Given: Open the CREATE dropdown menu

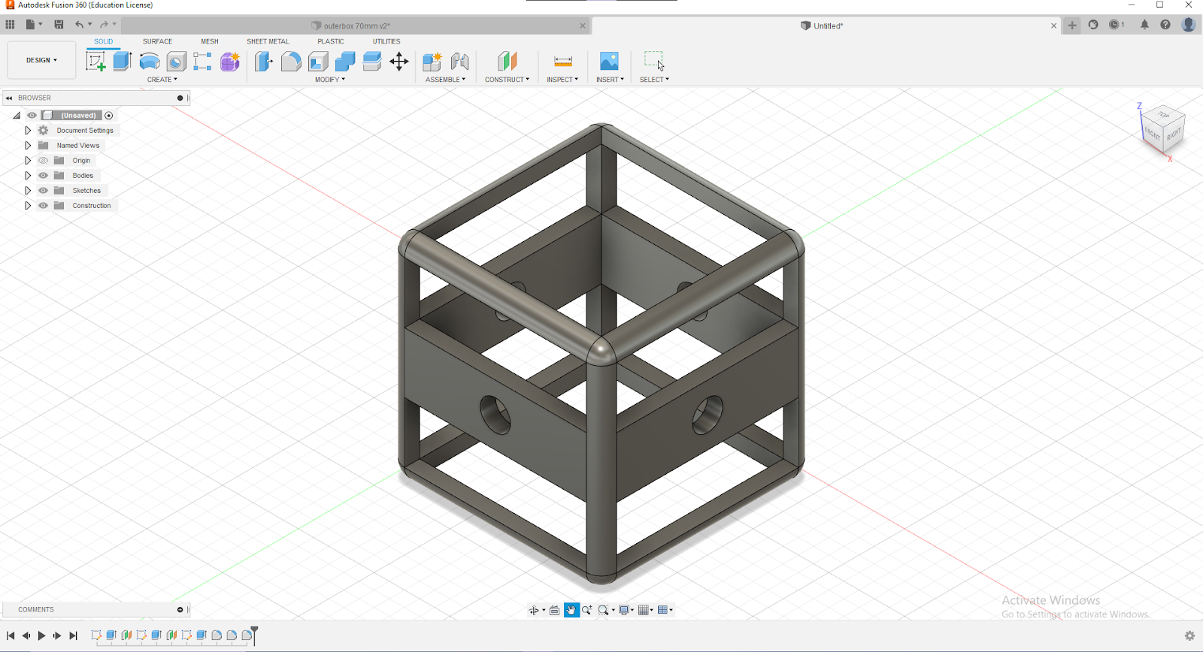Looking at the screenshot, I should point(162,80).
